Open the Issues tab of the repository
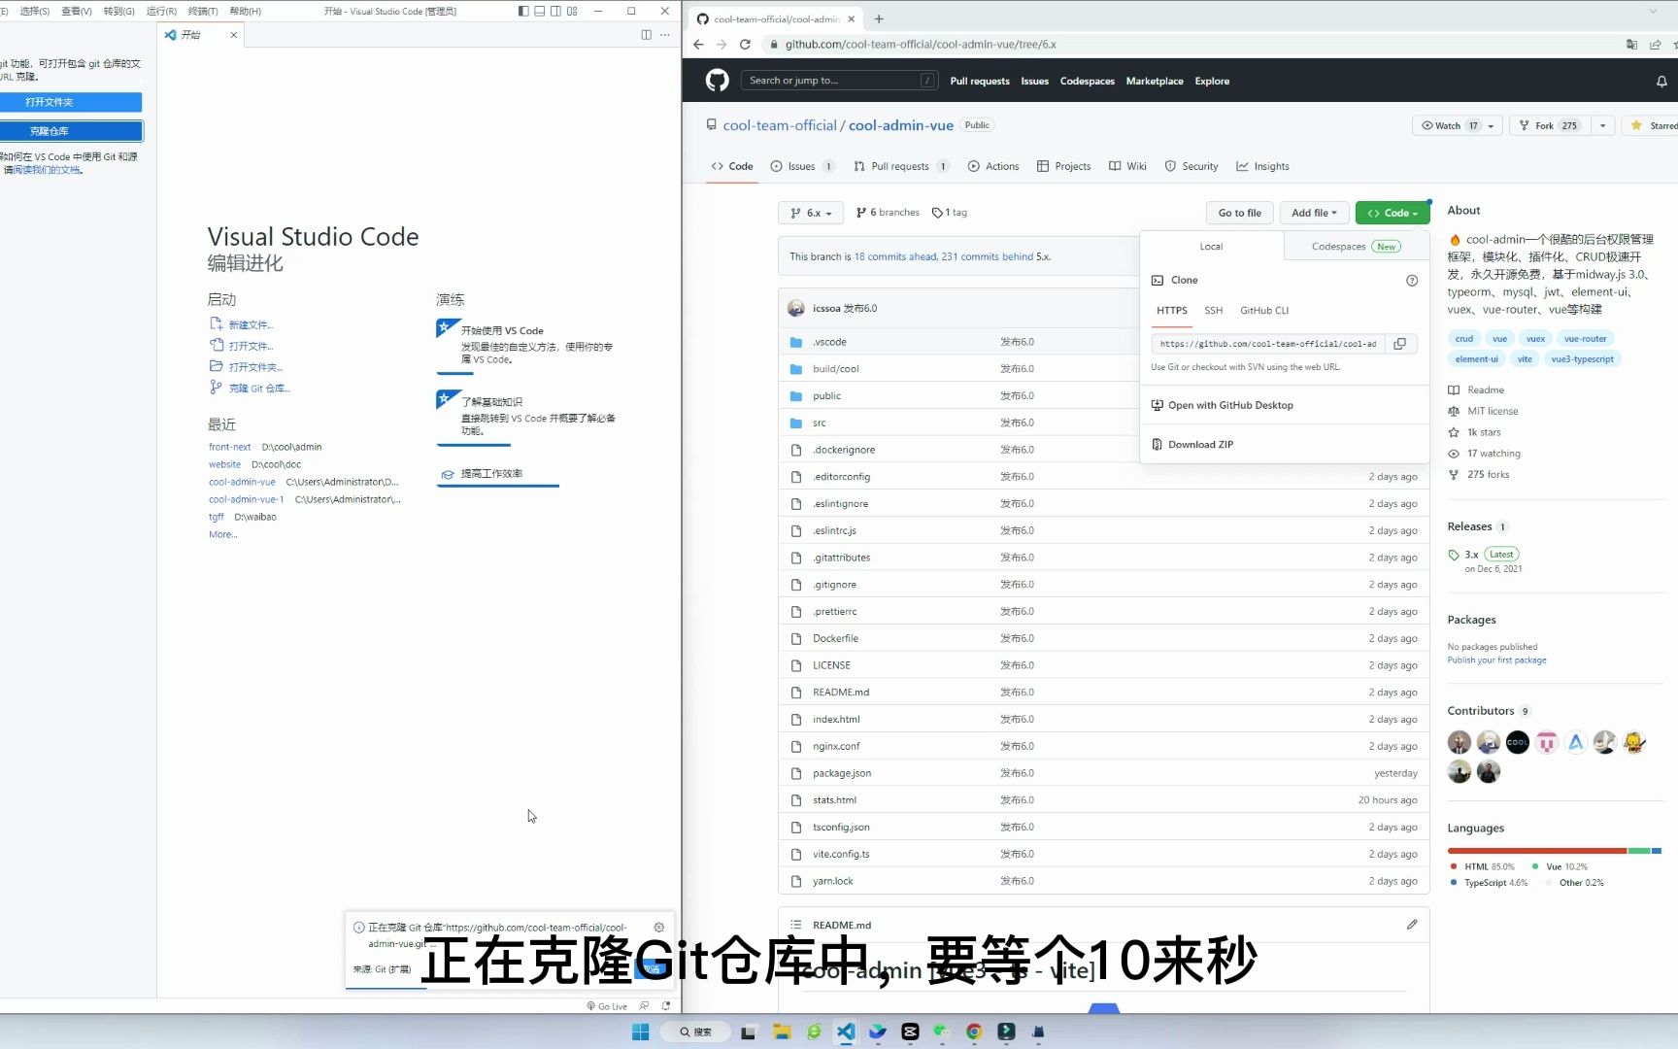Viewport: 1678px width, 1049px height. pyautogui.click(x=802, y=166)
